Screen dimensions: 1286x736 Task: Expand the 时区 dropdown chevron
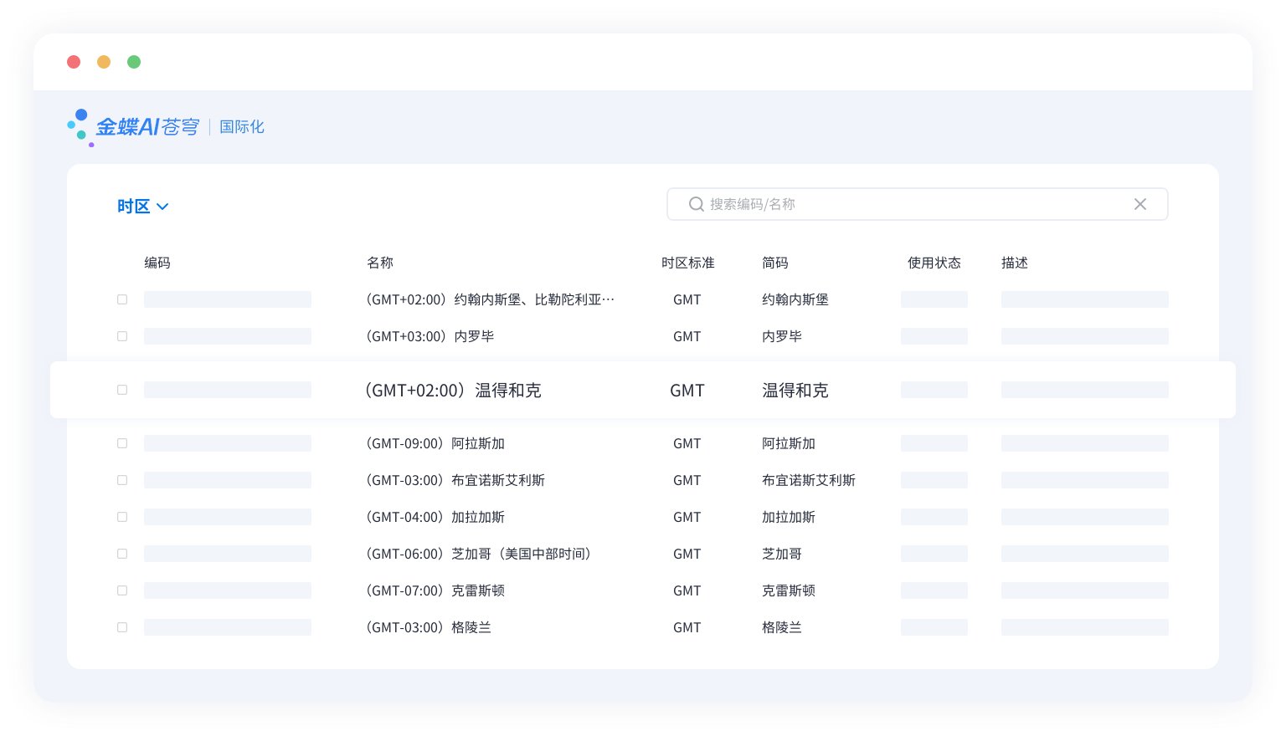click(162, 207)
